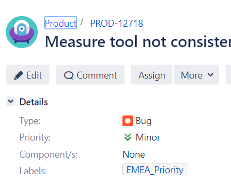231x194 pixels.
Task: Click the pencil icon on Edit
Action: point(19,75)
